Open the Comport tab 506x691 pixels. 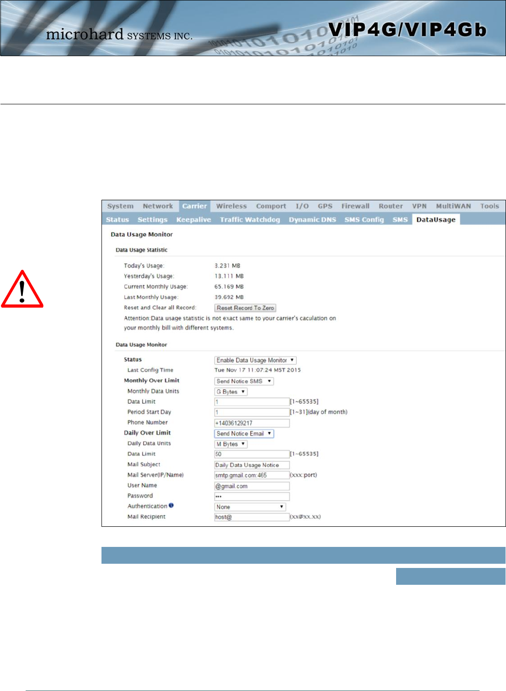coord(271,206)
